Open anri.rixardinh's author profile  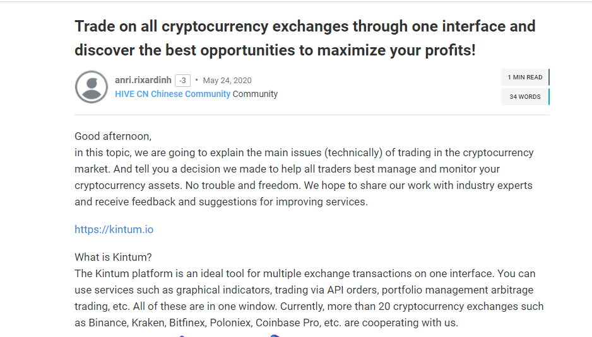coord(143,80)
